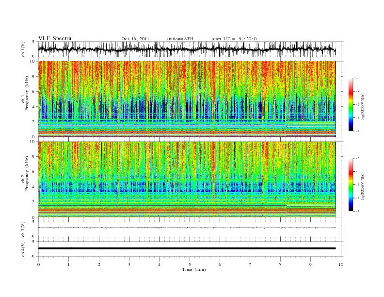Click the log(PSD) label of ch.2 colorbar
This screenshot has width=384, height=297.
(x=363, y=186)
